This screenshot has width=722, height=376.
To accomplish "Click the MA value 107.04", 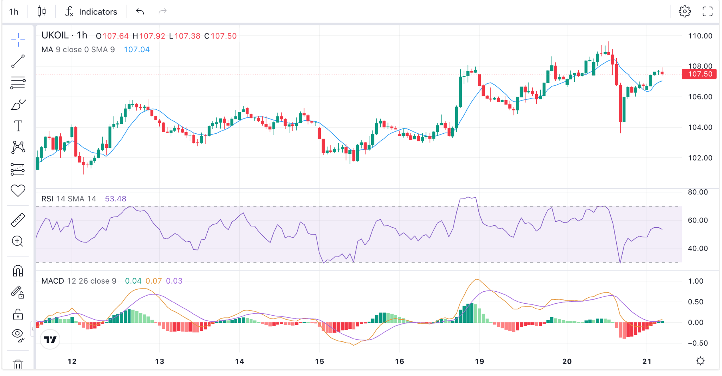I will click(x=137, y=50).
